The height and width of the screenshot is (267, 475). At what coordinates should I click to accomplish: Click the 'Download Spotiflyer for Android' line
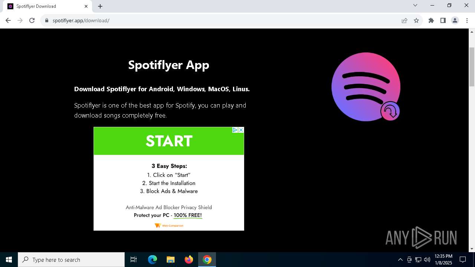pos(162,89)
